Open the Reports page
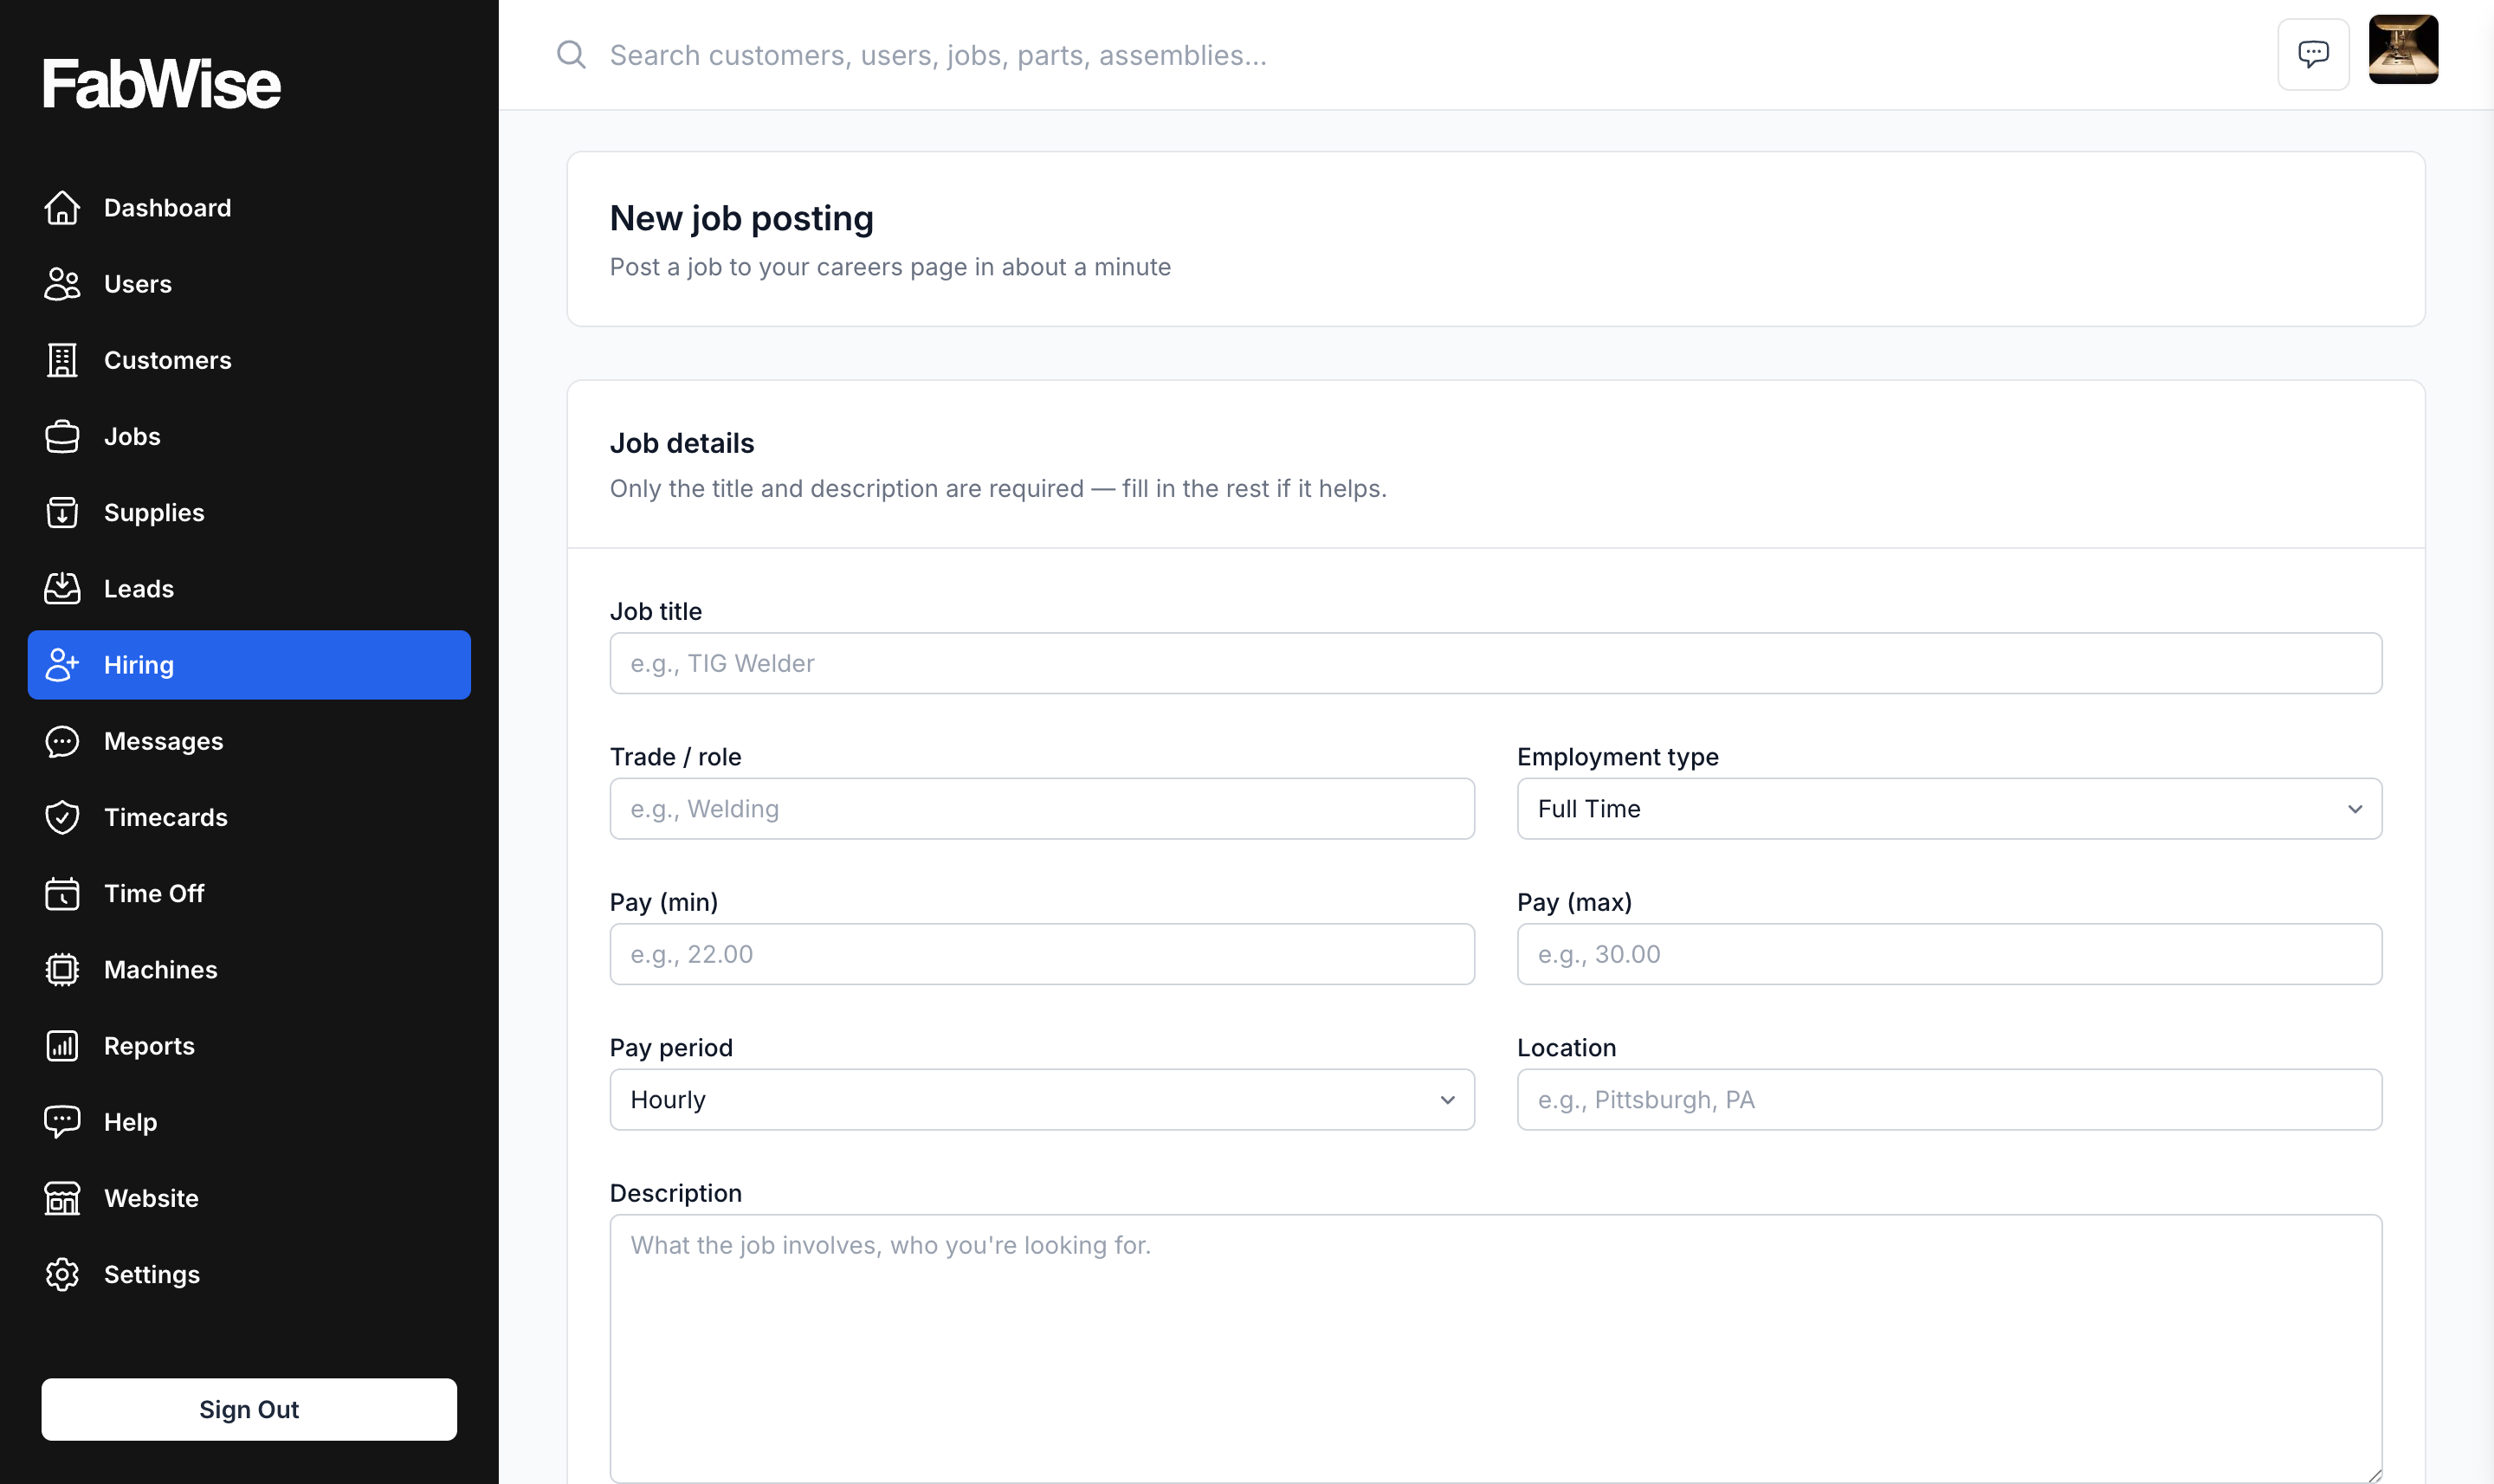Viewport: 2494px width, 1484px height. coord(249,1046)
